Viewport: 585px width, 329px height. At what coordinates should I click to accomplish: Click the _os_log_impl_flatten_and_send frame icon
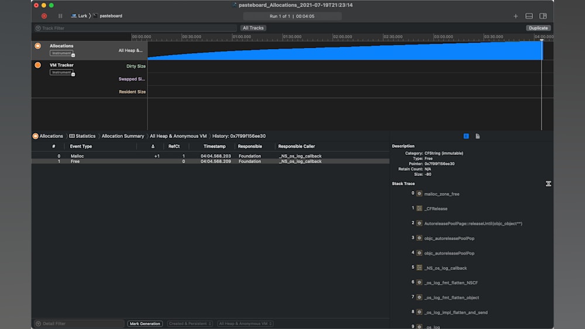[419, 312]
